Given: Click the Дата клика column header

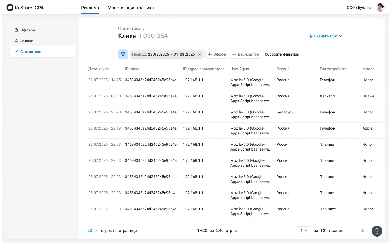Looking at the screenshot, I should pyautogui.click(x=99, y=69).
